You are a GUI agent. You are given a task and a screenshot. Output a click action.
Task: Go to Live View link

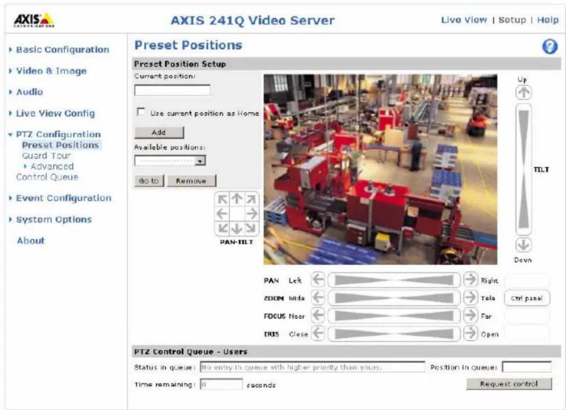pyautogui.click(x=464, y=20)
